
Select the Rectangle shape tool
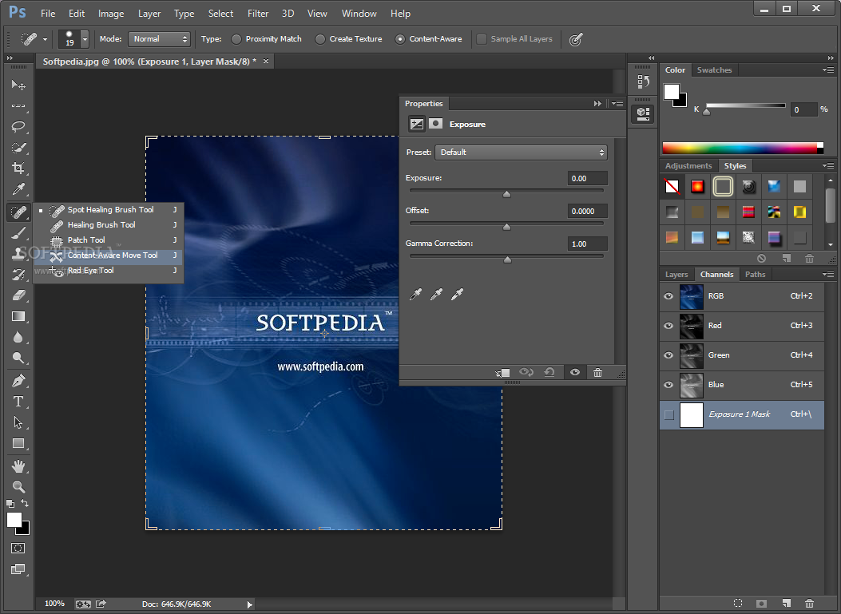tap(18, 443)
